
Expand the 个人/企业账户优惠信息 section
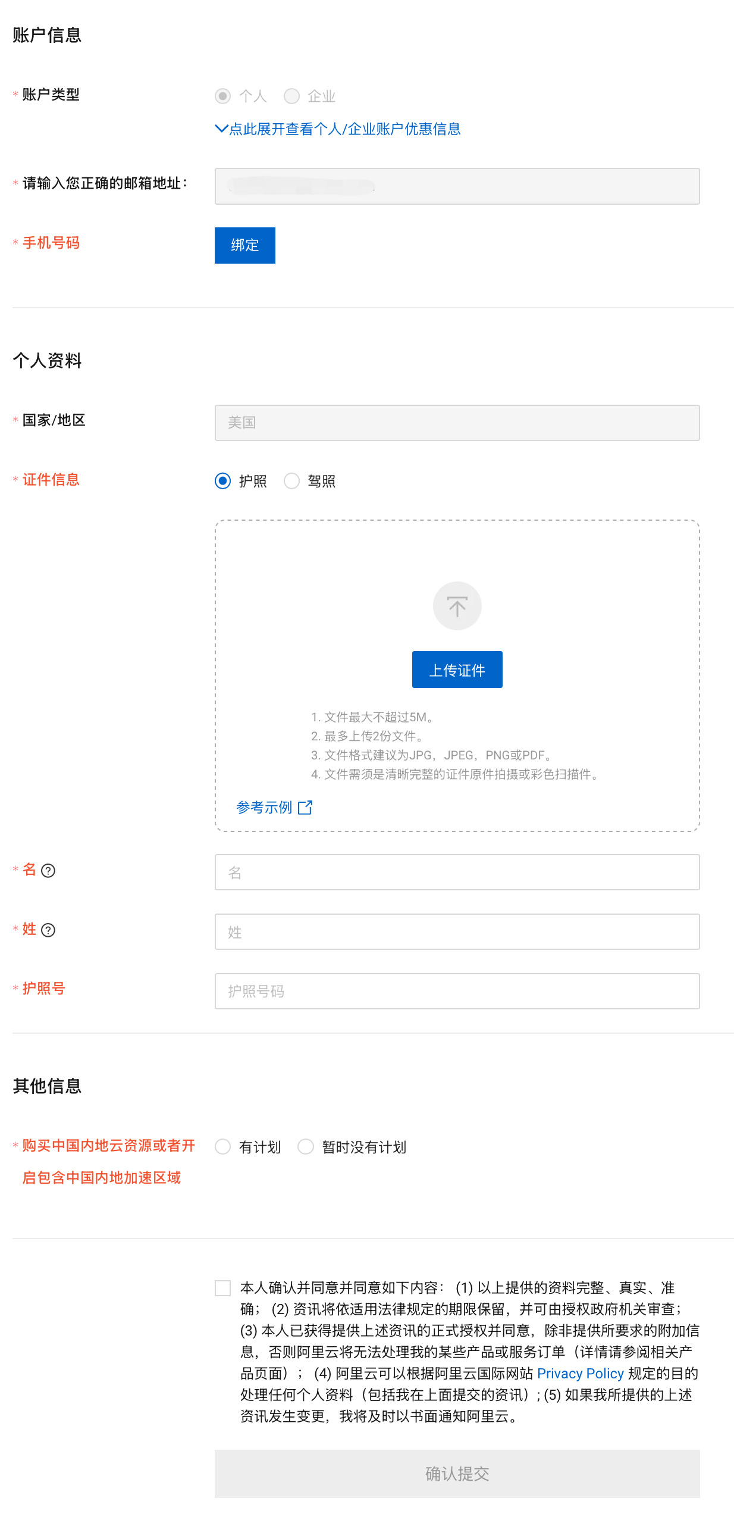[x=338, y=129]
